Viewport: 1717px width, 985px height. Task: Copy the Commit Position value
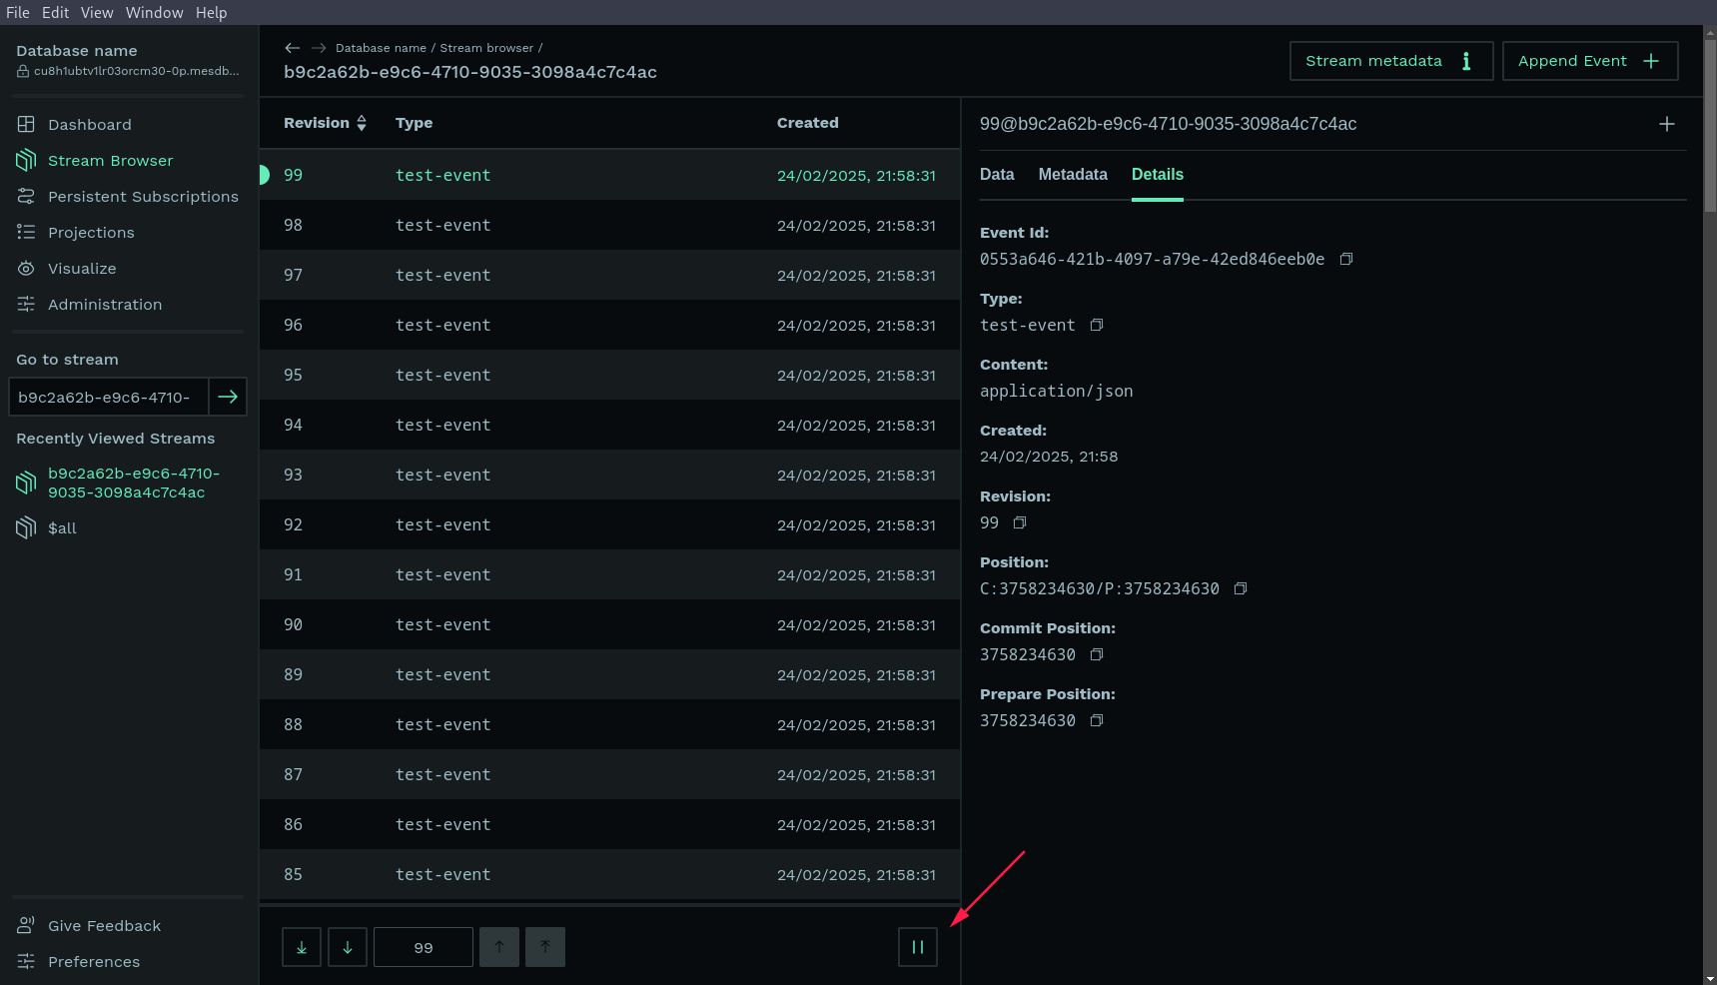(x=1096, y=655)
